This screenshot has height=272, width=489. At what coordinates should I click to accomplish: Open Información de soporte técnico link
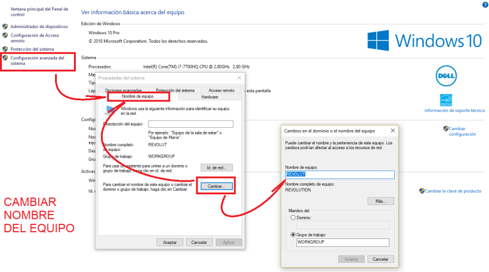pos(454,111)
